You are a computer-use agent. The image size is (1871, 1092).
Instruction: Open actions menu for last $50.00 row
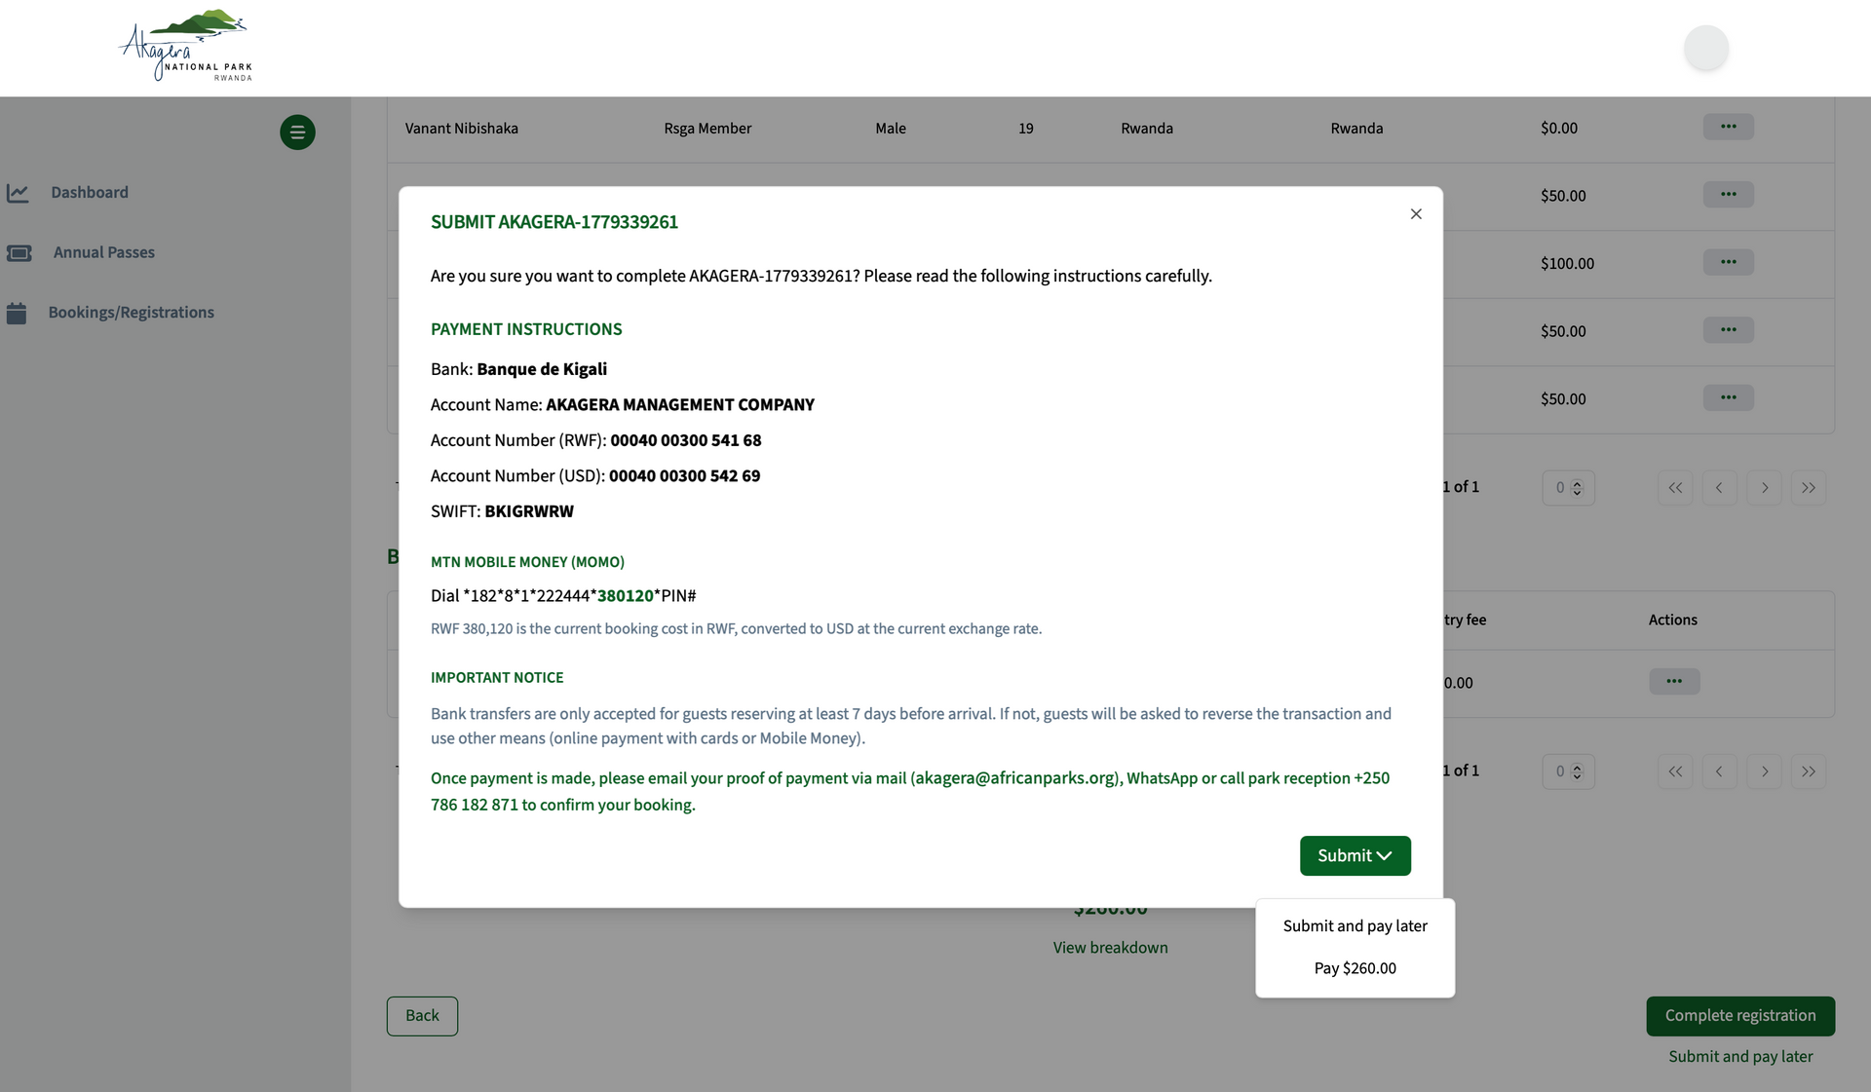point(1728,397)
